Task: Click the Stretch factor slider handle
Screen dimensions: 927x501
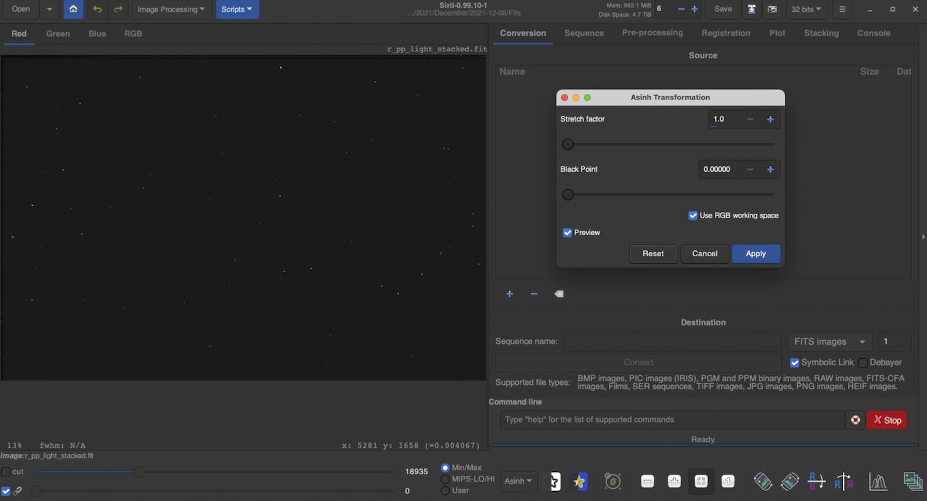Action: coord(568,145)
